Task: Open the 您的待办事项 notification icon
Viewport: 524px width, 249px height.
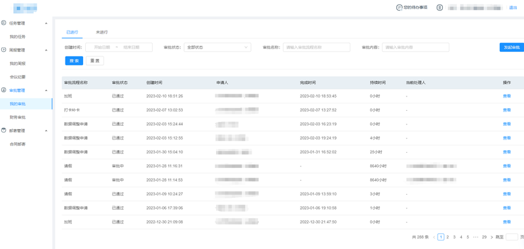Action: coord(399,7)
